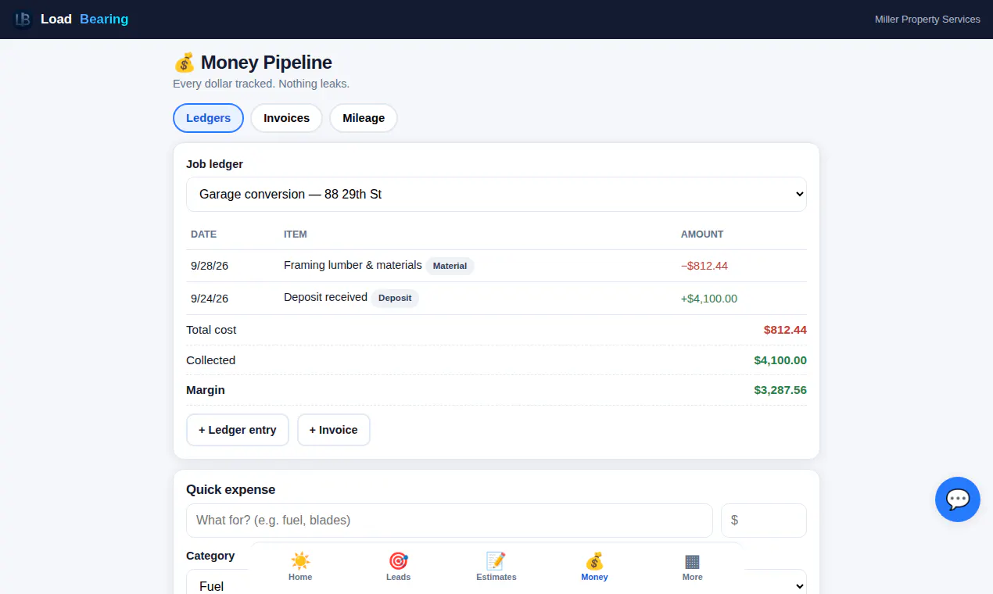Click the + Invoice button
993x594 pixels.
pos(334,430)
